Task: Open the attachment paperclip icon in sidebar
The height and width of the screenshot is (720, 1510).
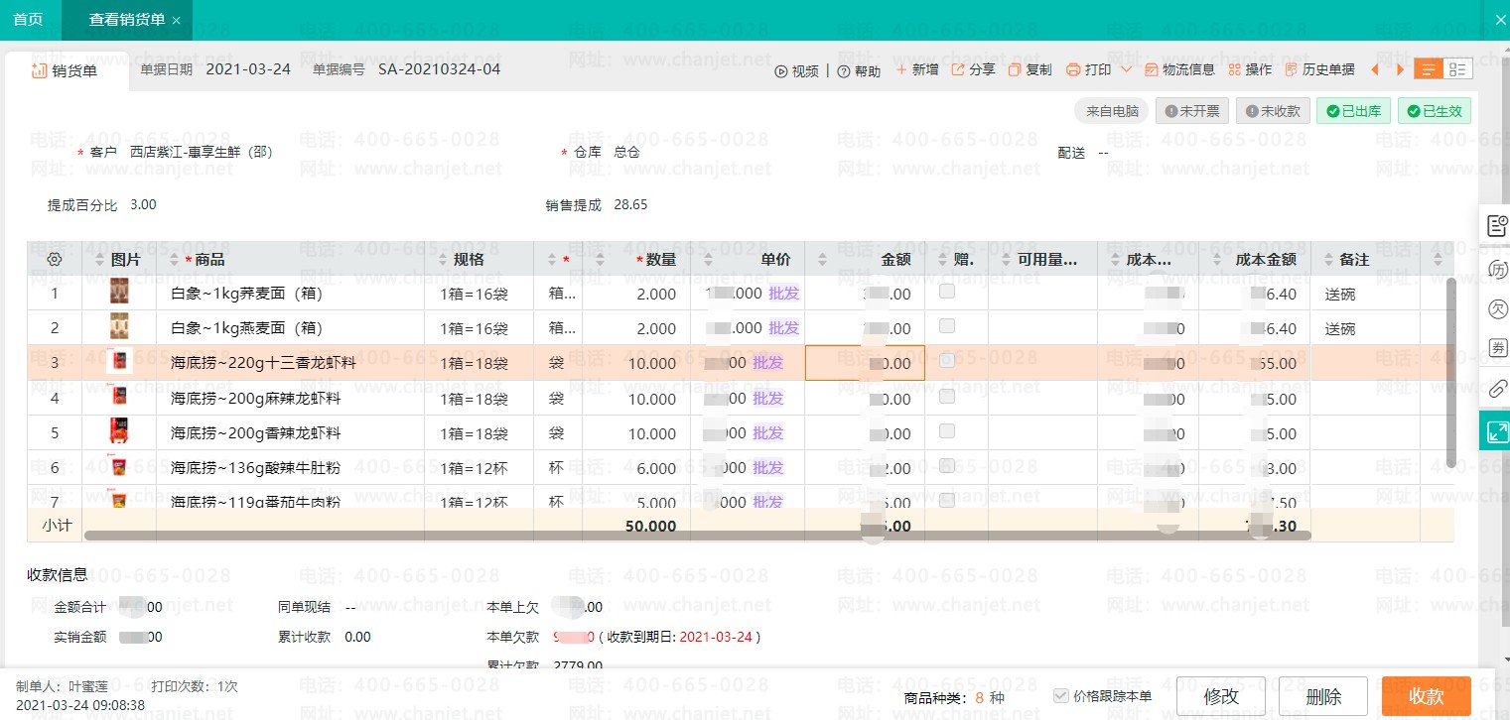Action: point(1497,388)
